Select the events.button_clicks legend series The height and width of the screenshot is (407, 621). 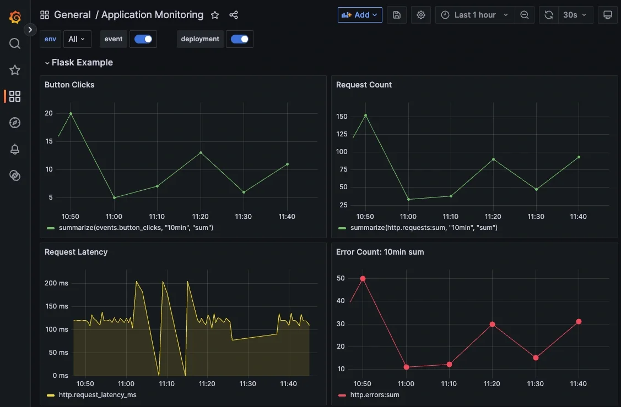pyautogui.click(x=136, y=228)
